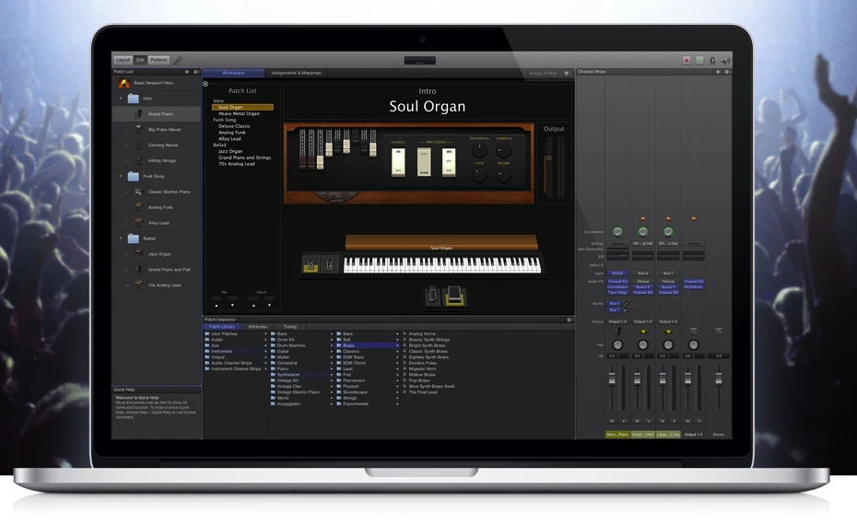Click the green icon next to record
The height and width of the screenshot is (524, 857).
[x=699, y=60]
